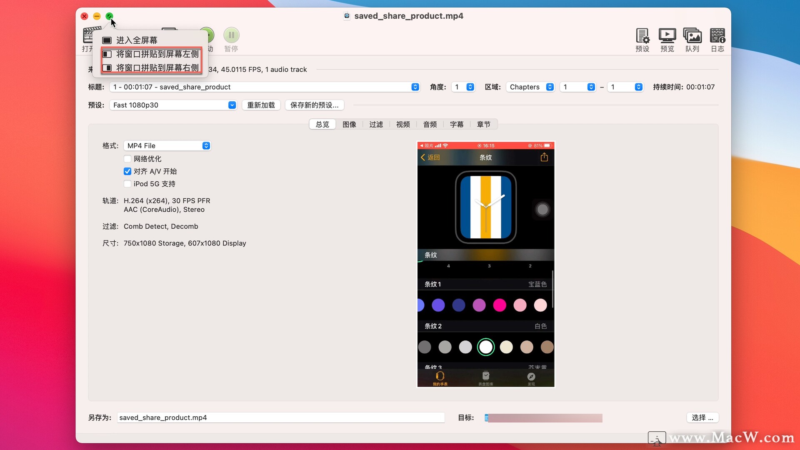Tap the Discover compass icon in preview
800x450 pixels.
(x=531, y=376)
